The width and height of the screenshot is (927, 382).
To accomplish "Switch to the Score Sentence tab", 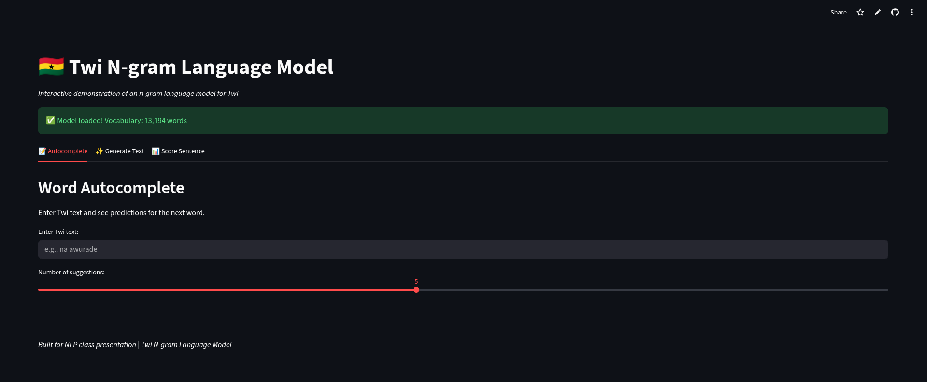I will coord(183,151).
